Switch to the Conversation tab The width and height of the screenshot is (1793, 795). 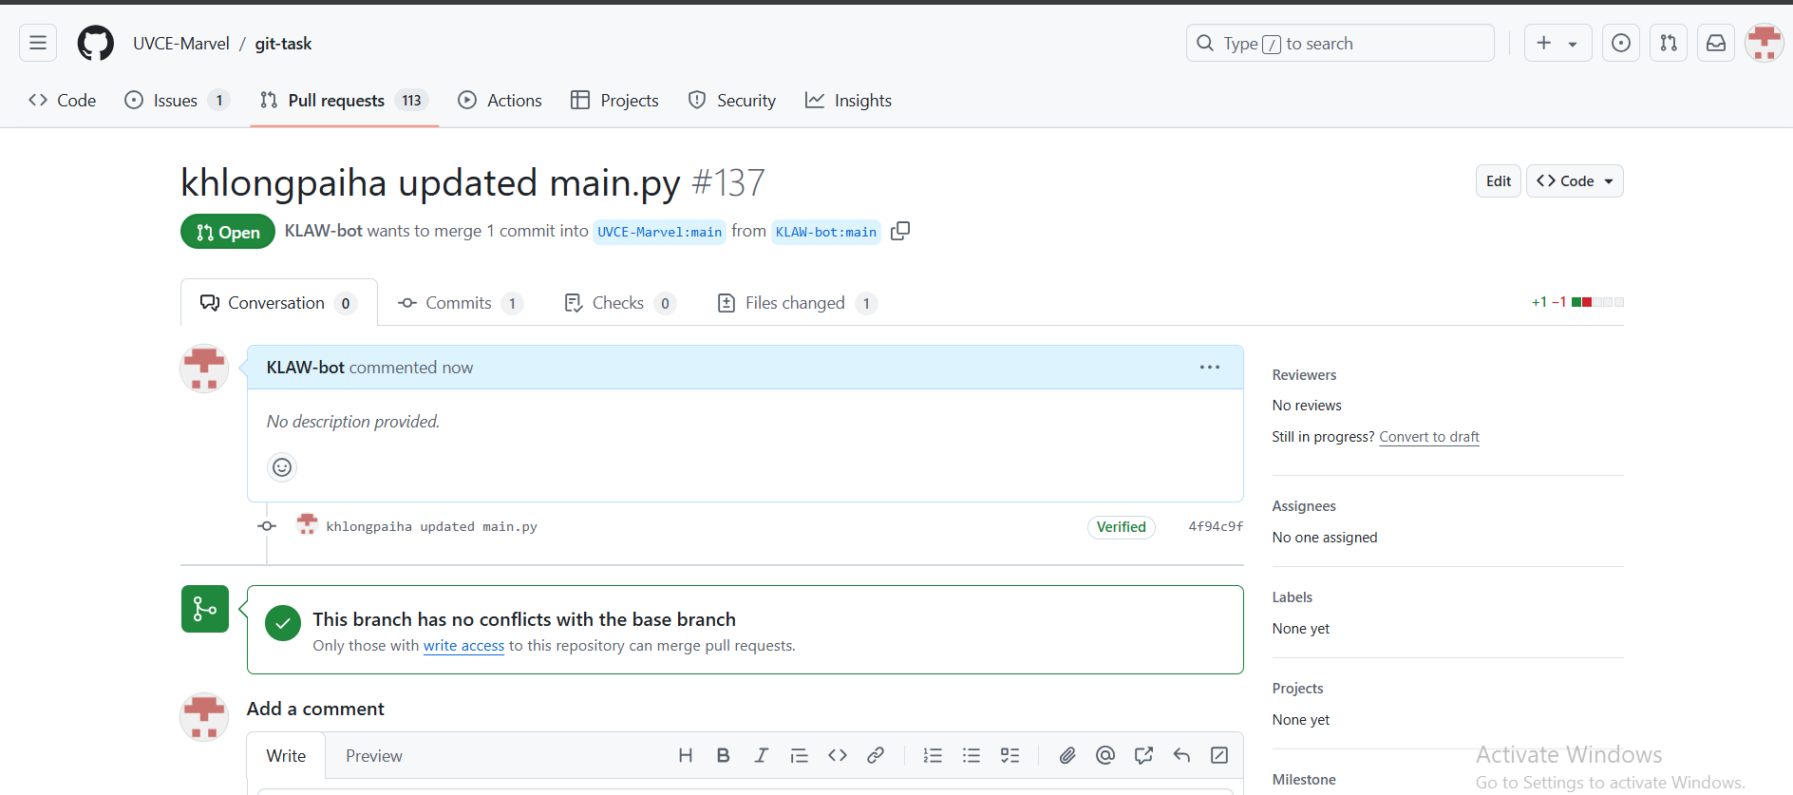pos(278,303)
